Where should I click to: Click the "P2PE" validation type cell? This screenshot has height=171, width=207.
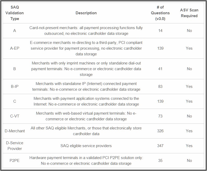pyautogui.click(x=15, y=161)
